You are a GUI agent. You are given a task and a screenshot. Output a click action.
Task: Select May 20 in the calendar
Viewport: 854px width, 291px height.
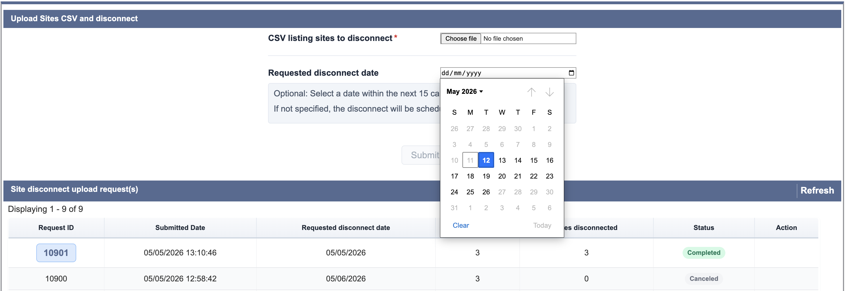502,176
